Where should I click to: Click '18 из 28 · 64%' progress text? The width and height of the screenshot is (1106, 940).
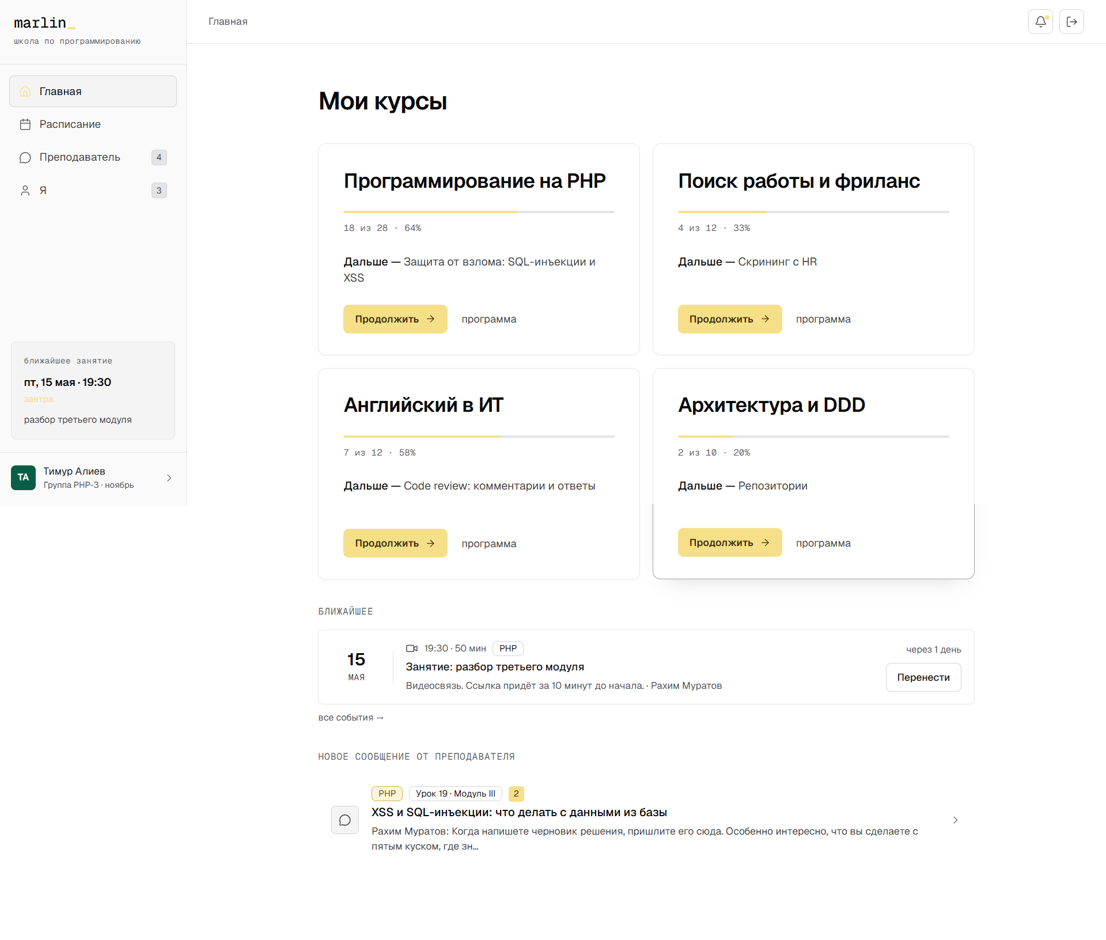(382, 228)
